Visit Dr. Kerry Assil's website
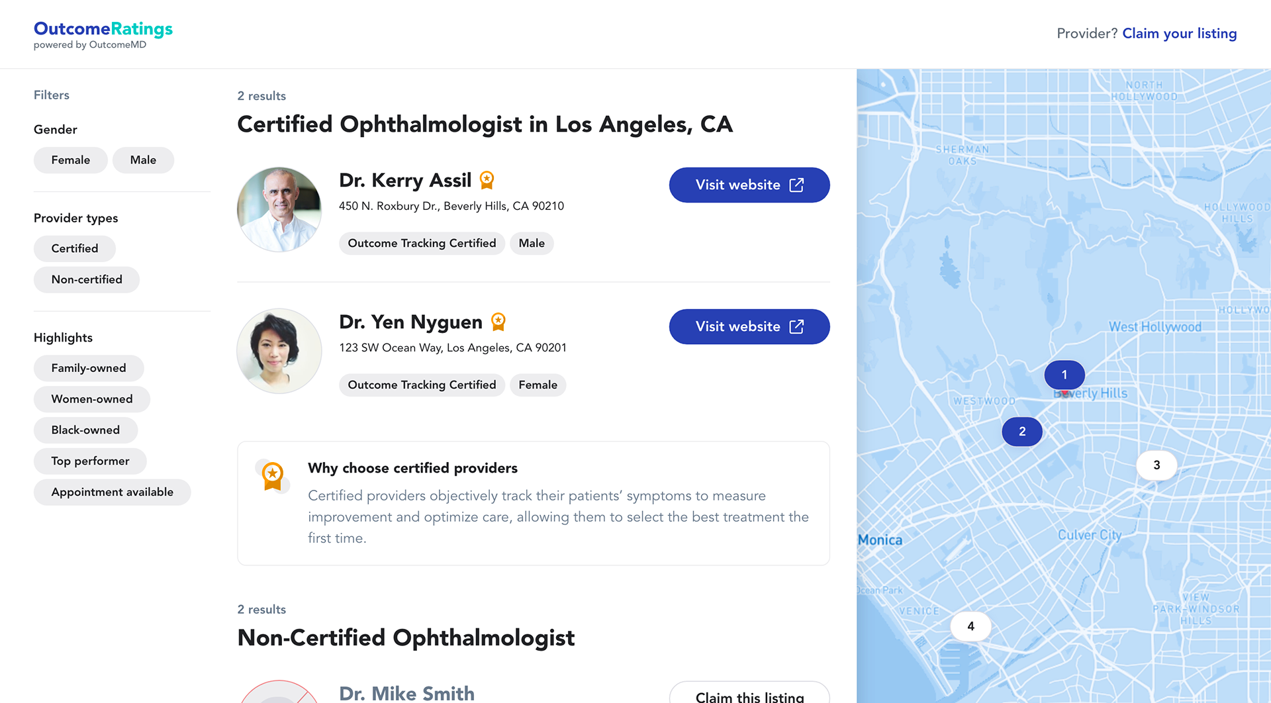This screenshot has width=1271, height=703. click(x=749, y=185)
